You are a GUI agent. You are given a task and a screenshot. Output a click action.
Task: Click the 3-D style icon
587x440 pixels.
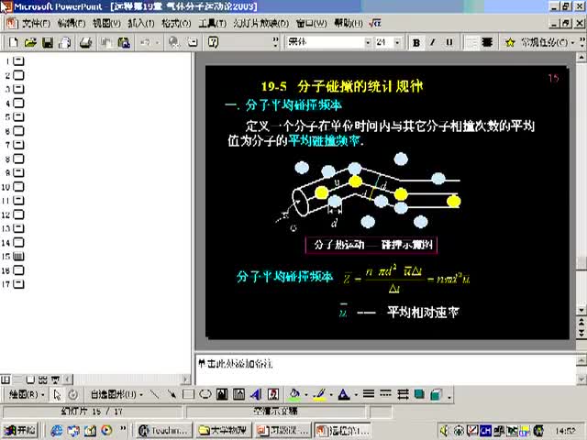437,394
